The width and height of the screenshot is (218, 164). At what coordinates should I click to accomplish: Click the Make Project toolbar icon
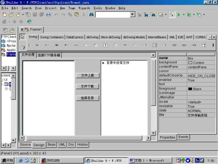(161, 14)
